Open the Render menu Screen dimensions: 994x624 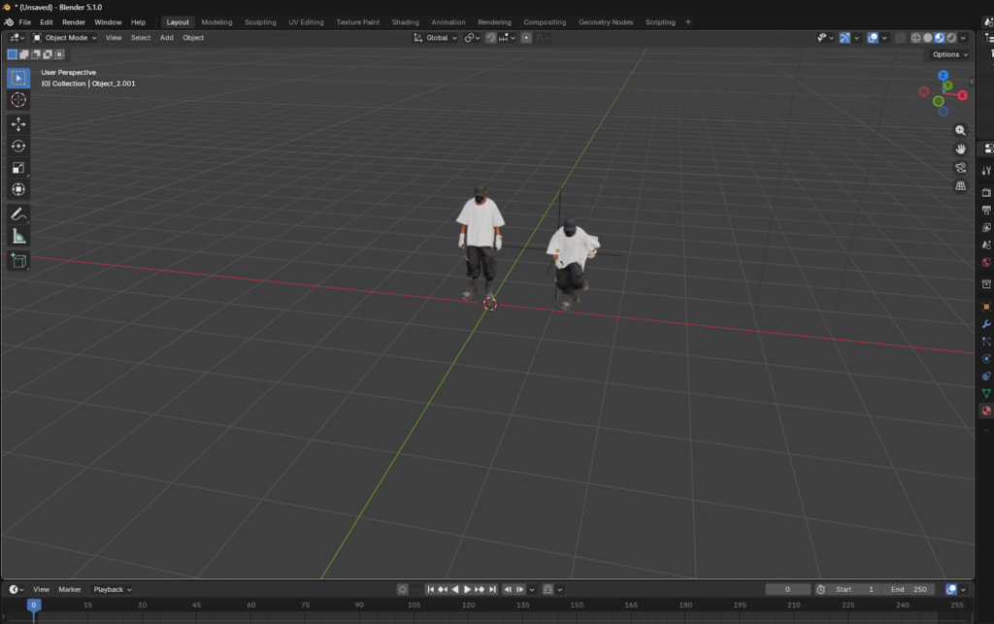click(x=74, y=21)
